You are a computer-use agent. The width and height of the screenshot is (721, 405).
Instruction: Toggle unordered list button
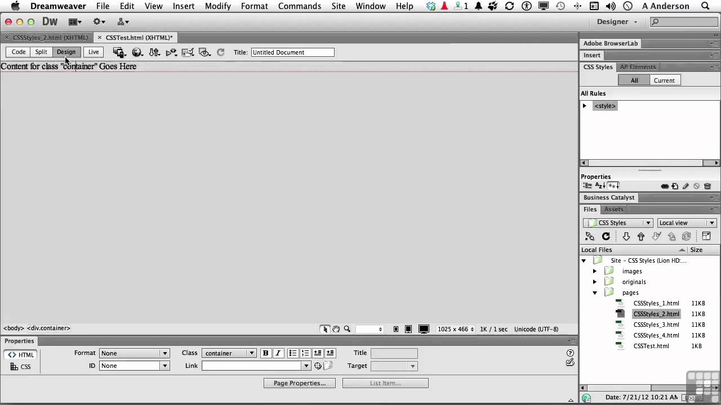click(x=293, y=353)
